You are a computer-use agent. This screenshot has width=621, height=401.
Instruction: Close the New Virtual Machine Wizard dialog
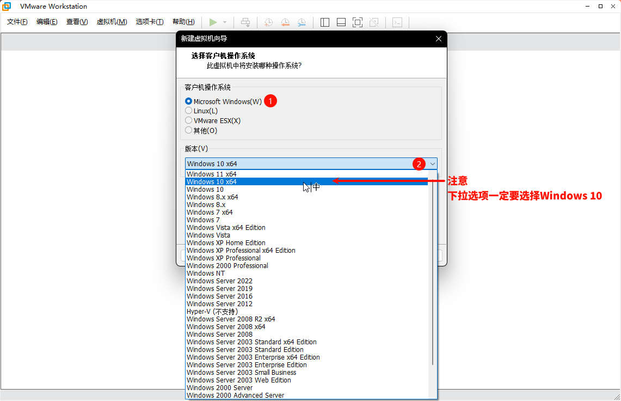439,39
